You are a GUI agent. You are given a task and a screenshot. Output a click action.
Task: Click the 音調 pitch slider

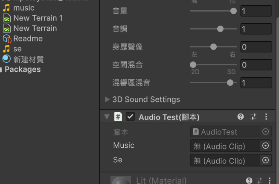pyautogui.click(x=213, y=29)
